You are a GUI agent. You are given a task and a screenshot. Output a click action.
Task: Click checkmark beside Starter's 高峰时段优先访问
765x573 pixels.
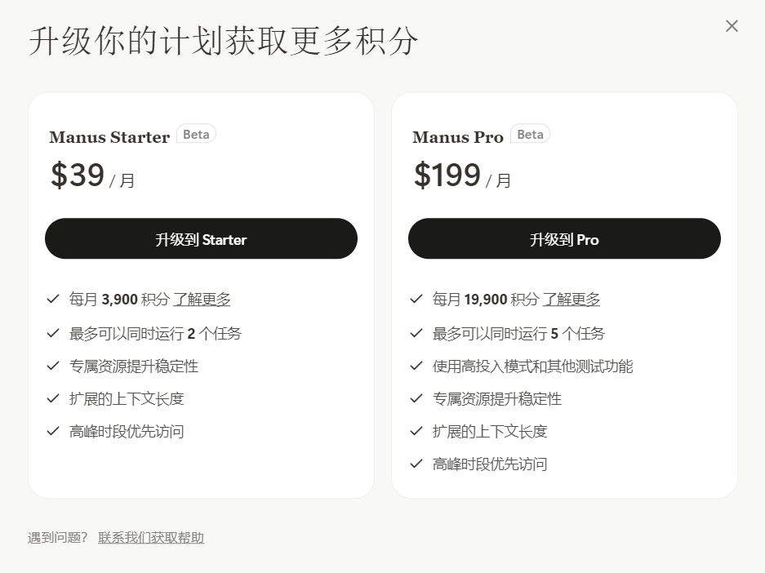pos(53,432)
